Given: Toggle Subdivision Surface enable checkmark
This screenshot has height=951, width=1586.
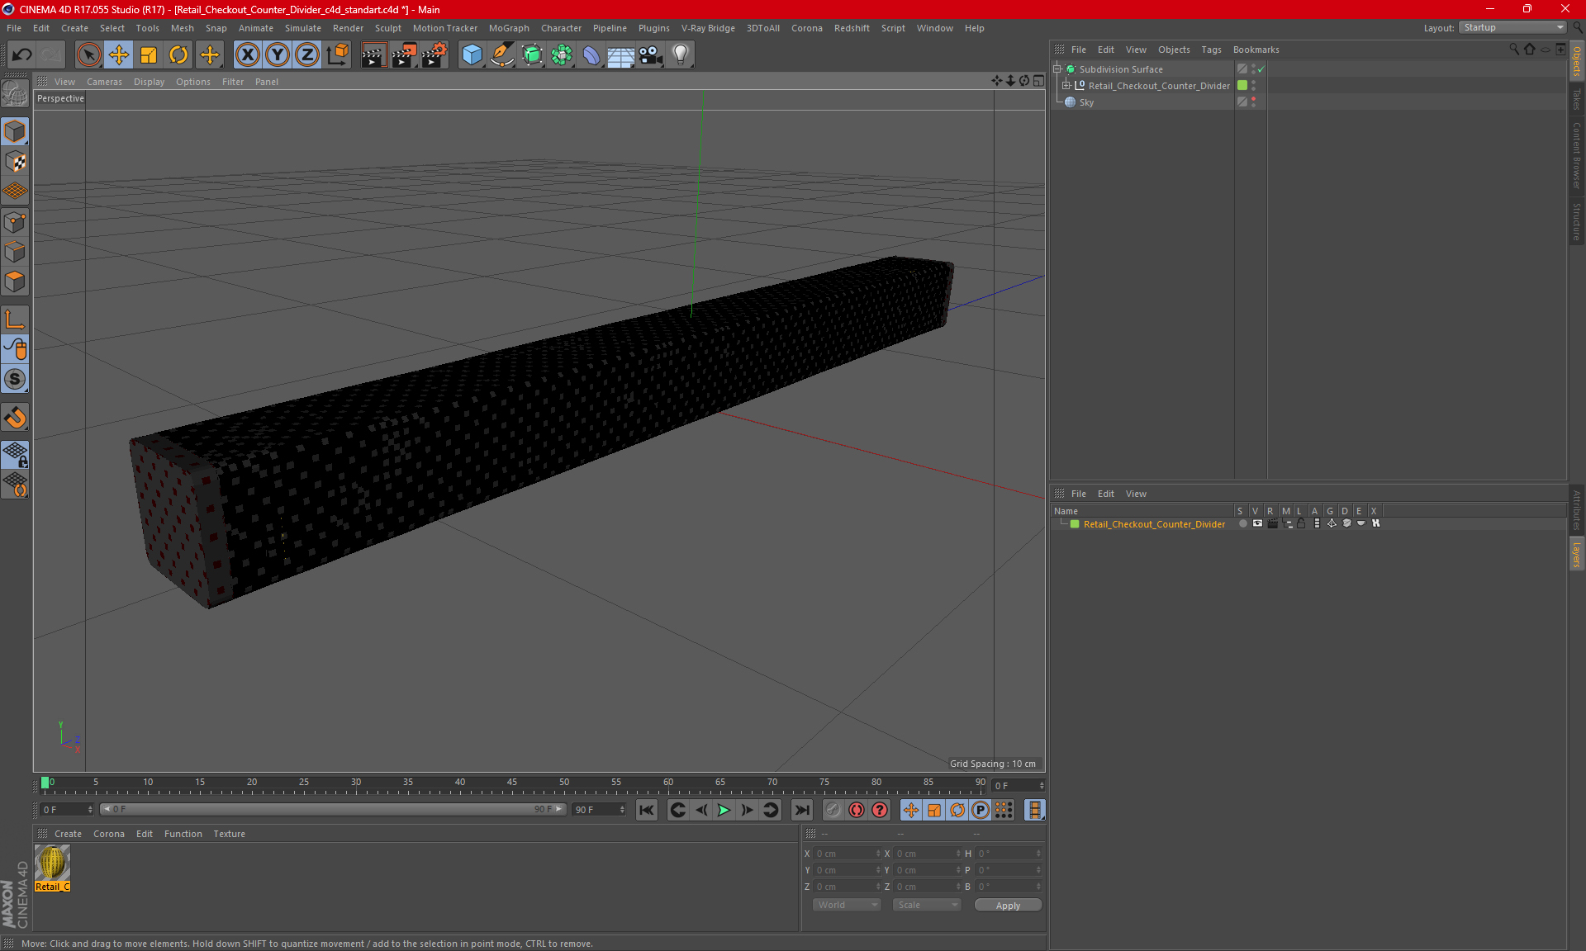Looking at the screenshot, I should coord(1261,69).
